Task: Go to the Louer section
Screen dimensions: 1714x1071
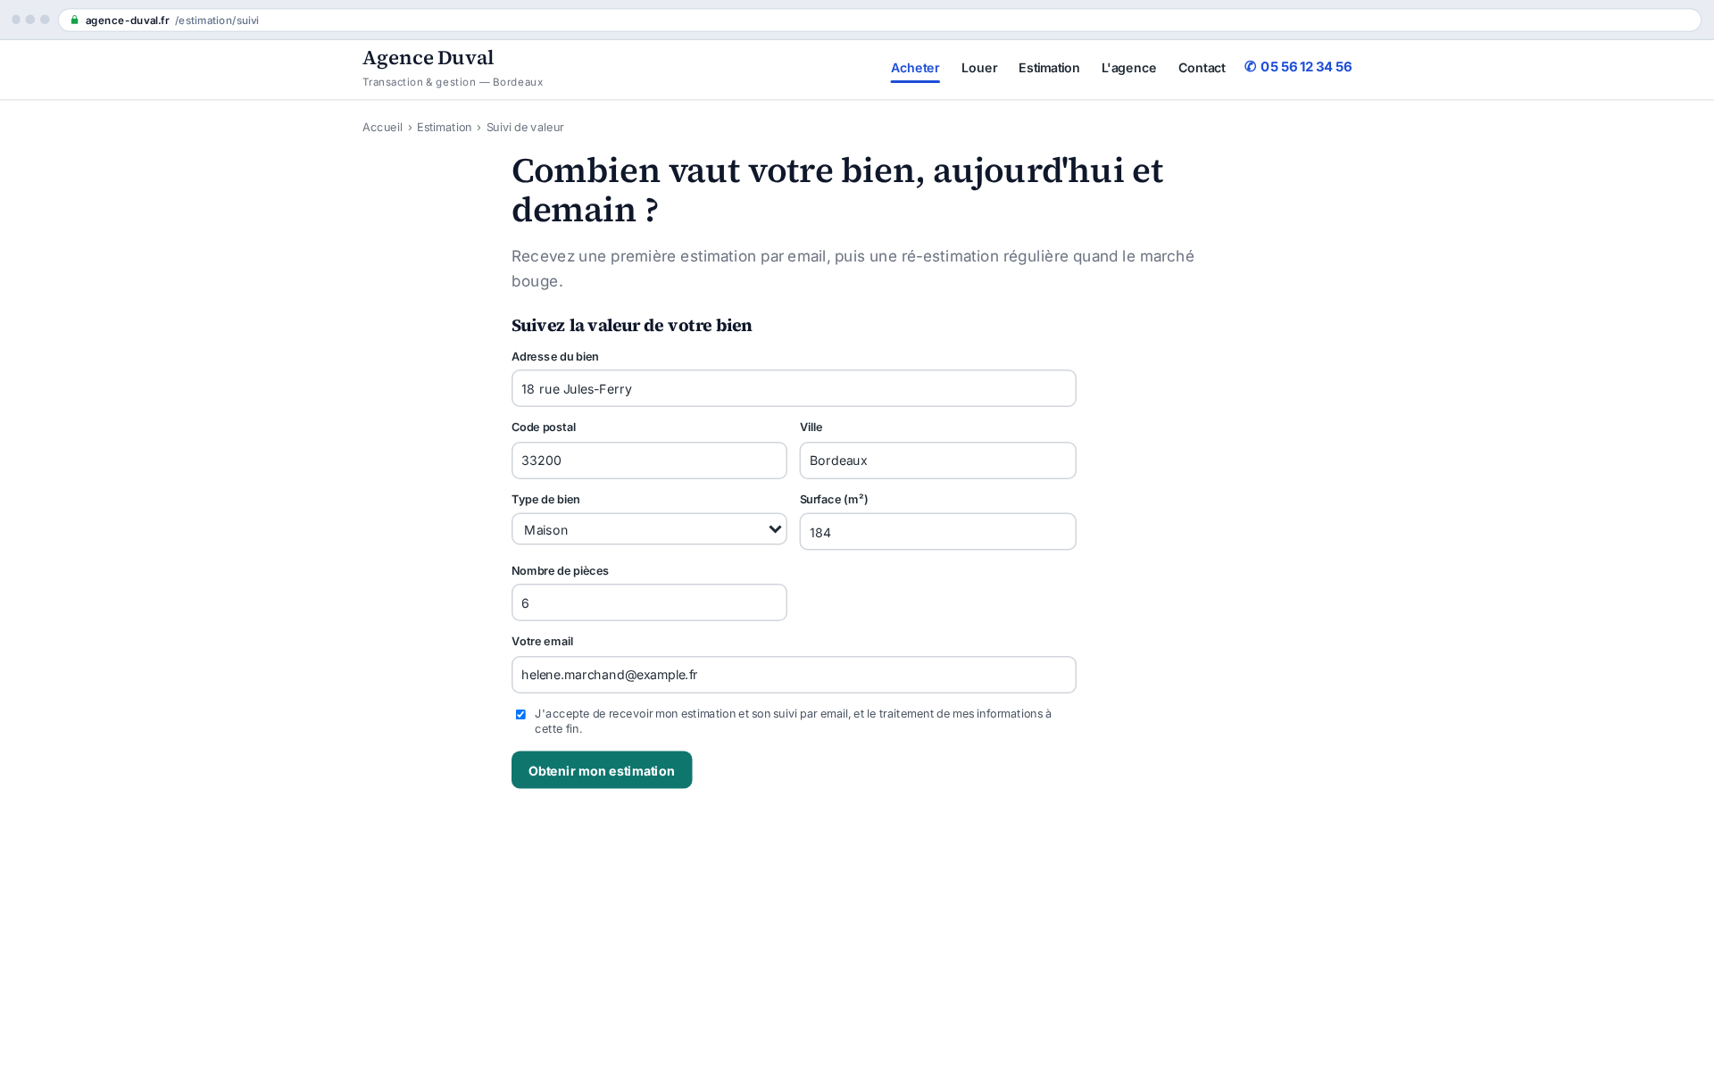Action: (x=979, y=68)
